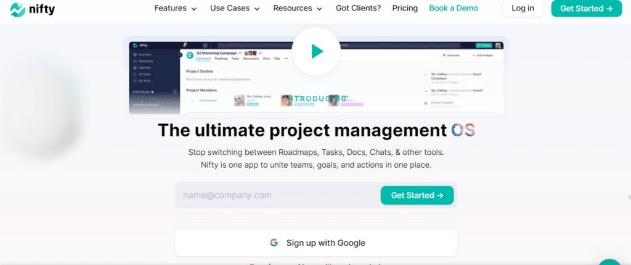Click the headline "The ultimate project management OS"
Viewport: 631px width, 265px height.
[316, 130]
